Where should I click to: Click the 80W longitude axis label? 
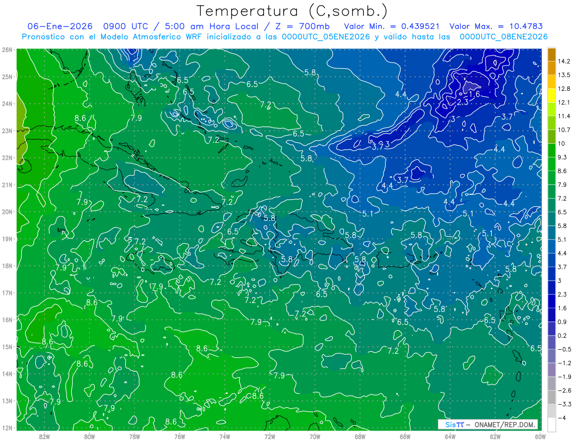pyautogui.click(x=89, y=436)
